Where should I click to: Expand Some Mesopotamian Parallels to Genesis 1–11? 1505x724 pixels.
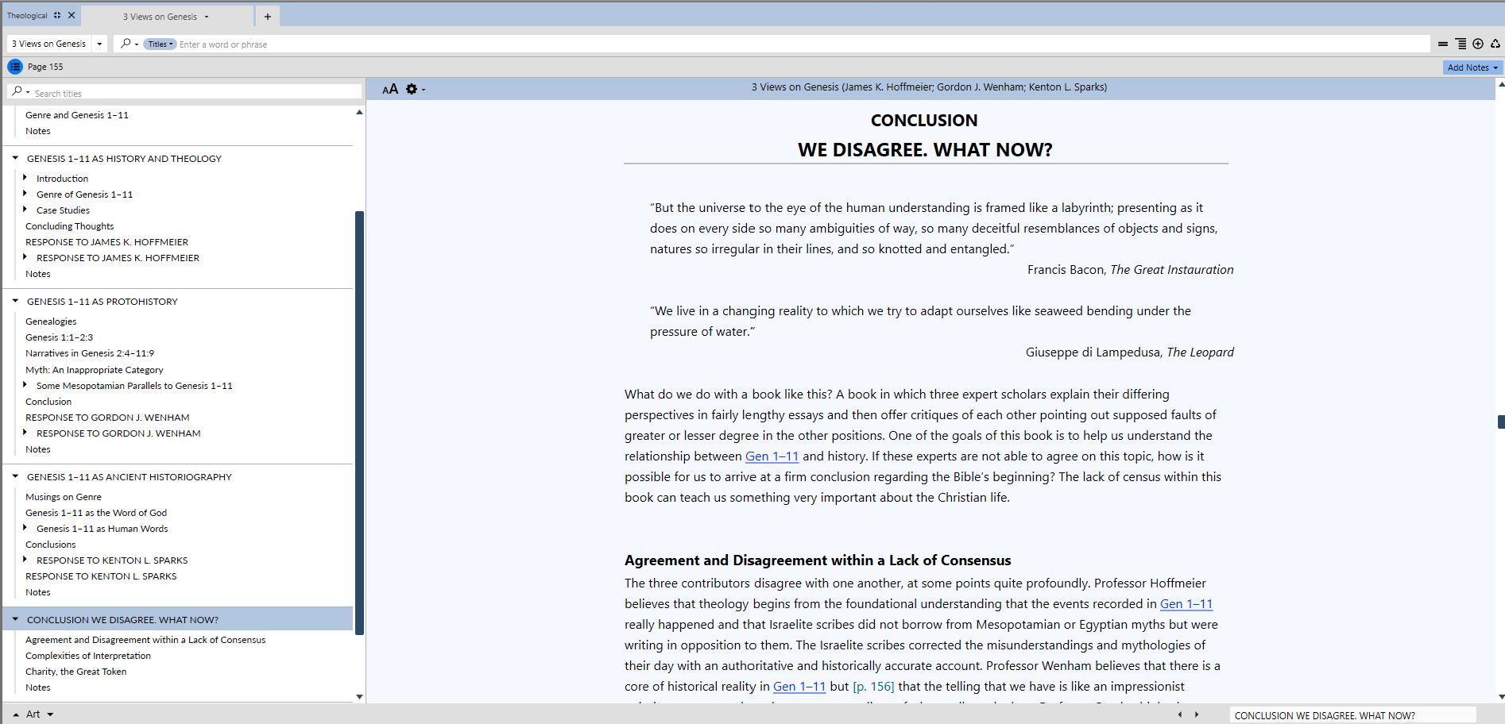(x=25, y=385)
